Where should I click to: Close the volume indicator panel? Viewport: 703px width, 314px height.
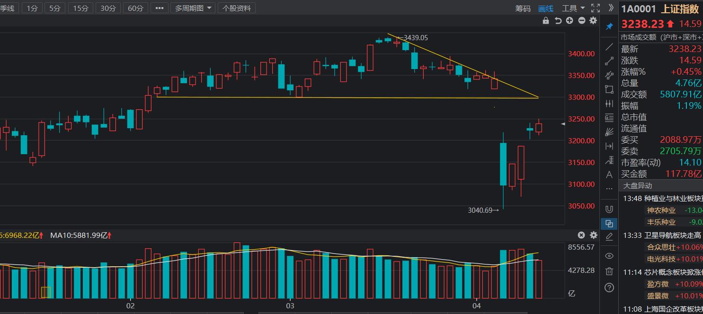[x=581, y=235]
